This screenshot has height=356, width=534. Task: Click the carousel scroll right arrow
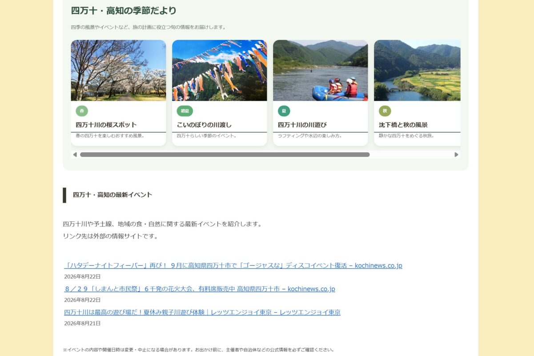456,155
